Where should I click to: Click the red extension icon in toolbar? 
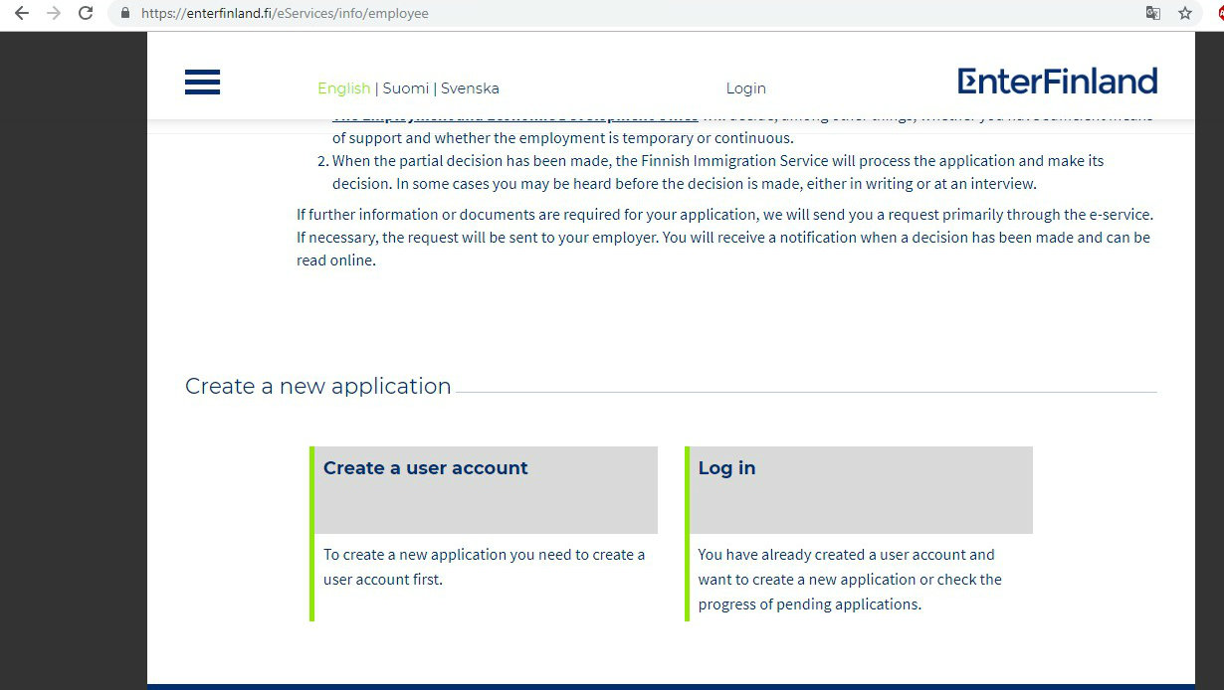click(1219, 14)
